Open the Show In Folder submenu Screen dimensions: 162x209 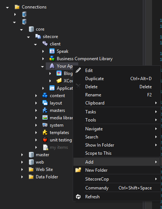click(x=117, y=145)
